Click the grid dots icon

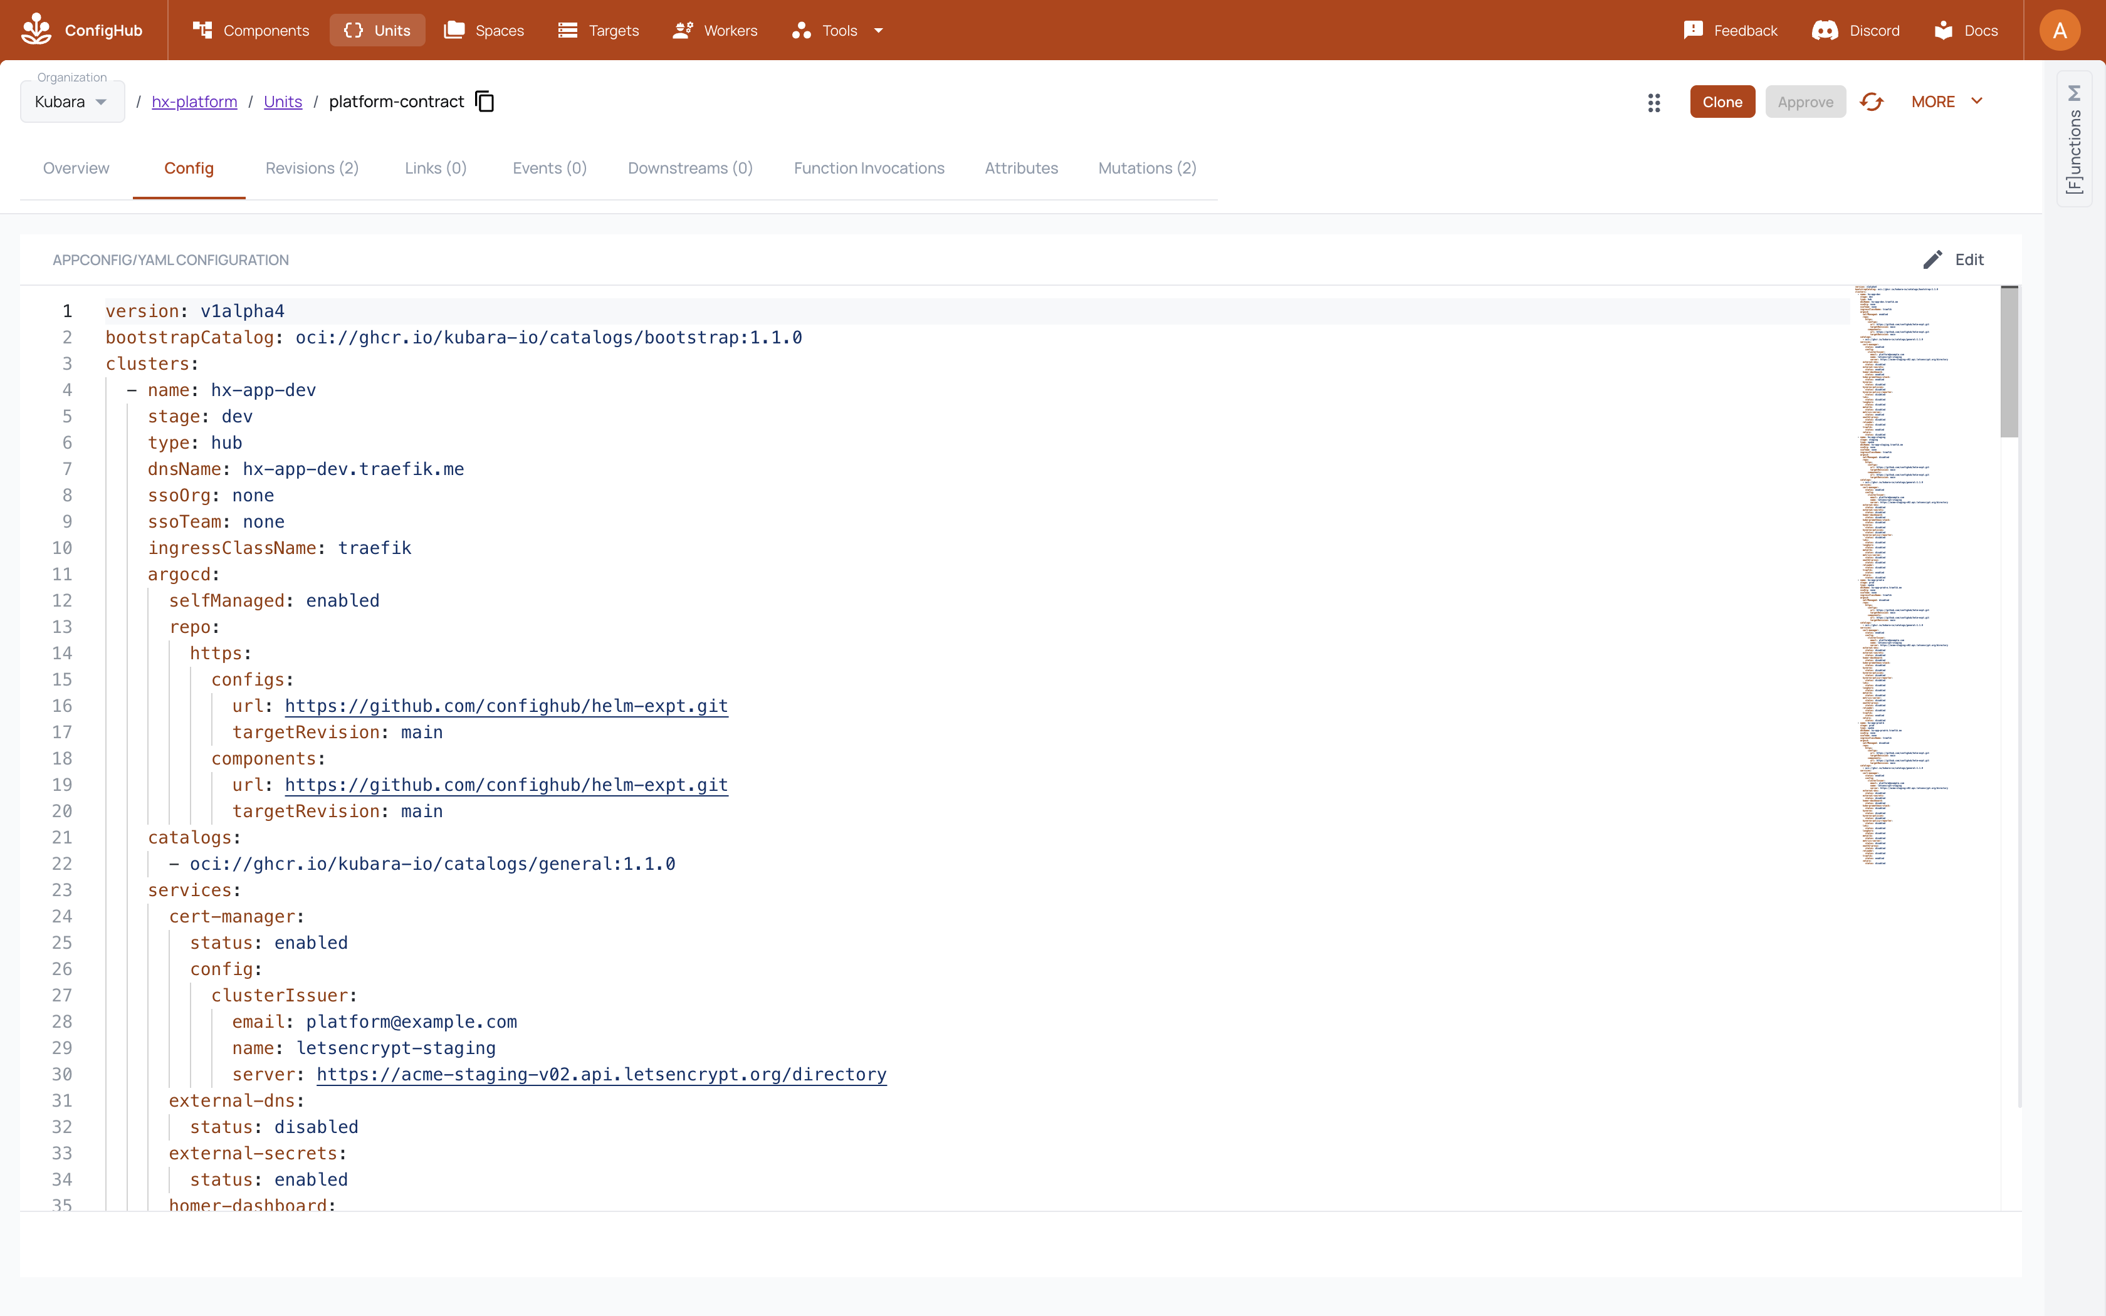(1653, 103)
